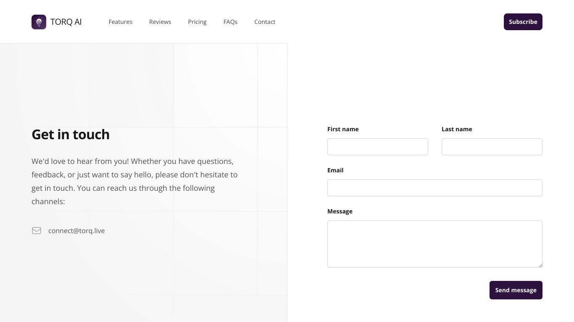Jump to FAQs from the header
The height and width of the screenshot is (322, 574).
[230, 22]
